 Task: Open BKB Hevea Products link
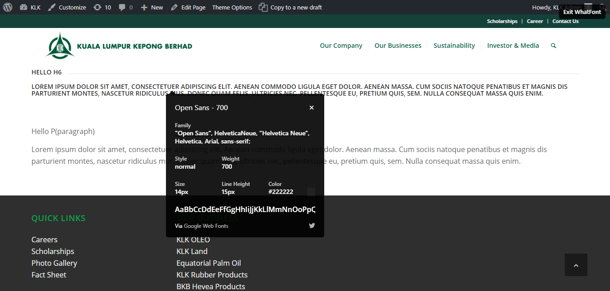pyautogui.click(x=211, y=286)
